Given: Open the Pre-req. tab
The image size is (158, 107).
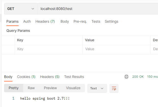Looking at the screenshot, I should click(80, 22).
